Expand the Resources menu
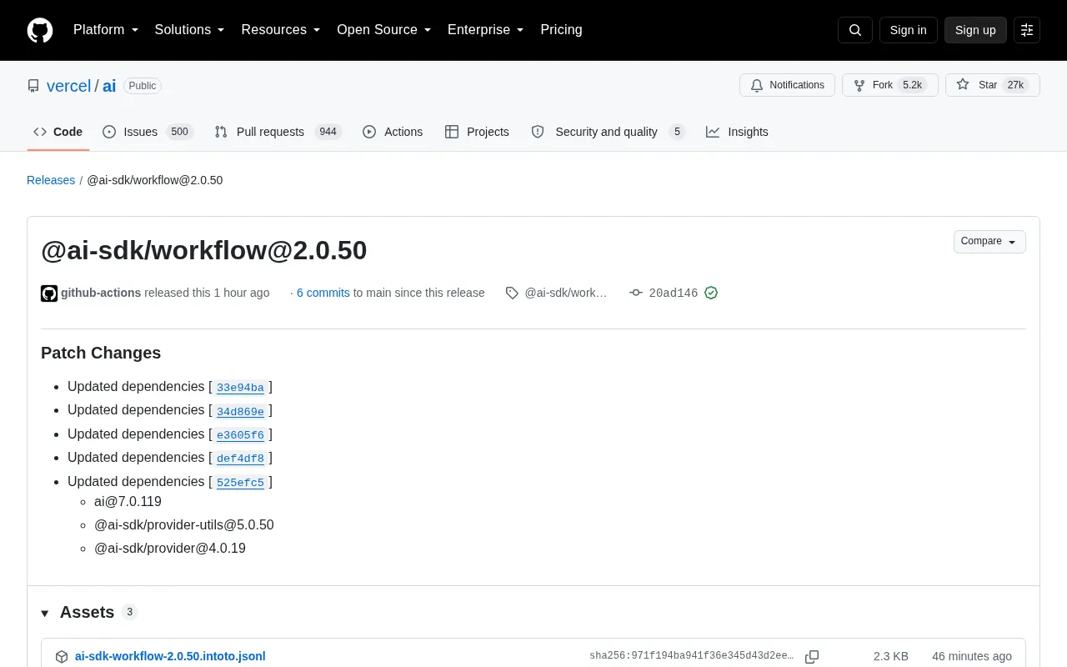This screenshot has height=667, width=1067. coord(281,30)
